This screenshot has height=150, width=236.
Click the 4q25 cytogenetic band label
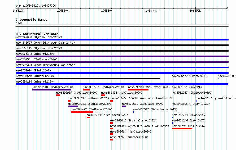pyautogui.click(x=19, y=23)
